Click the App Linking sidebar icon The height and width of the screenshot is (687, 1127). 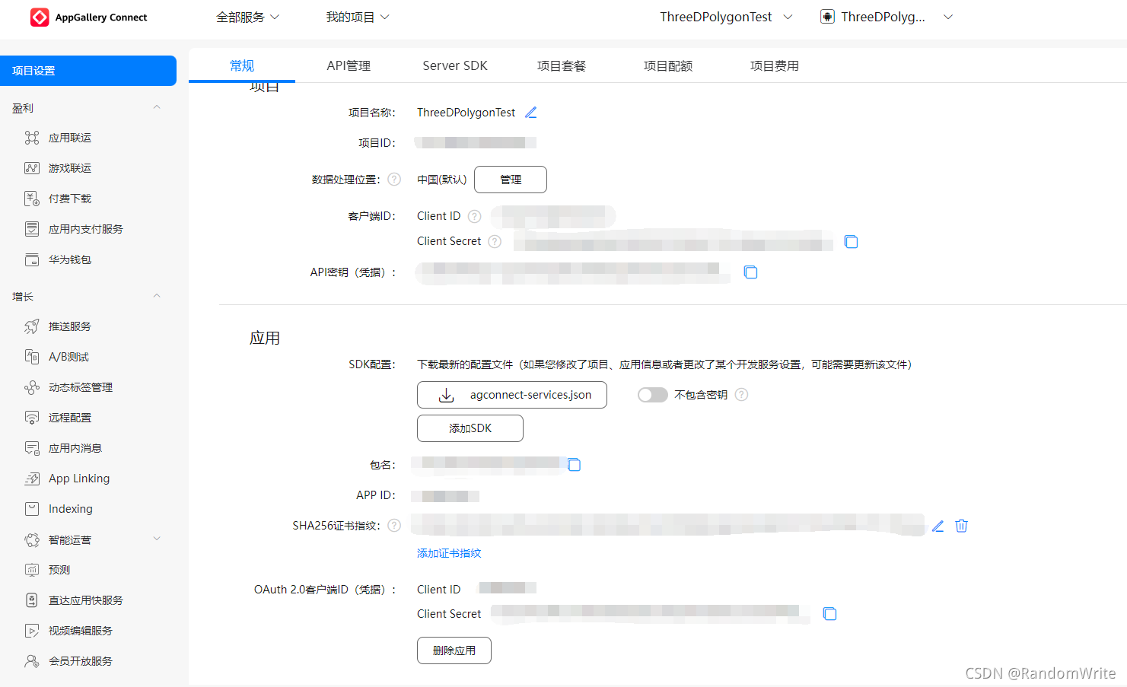click(32, 479)
